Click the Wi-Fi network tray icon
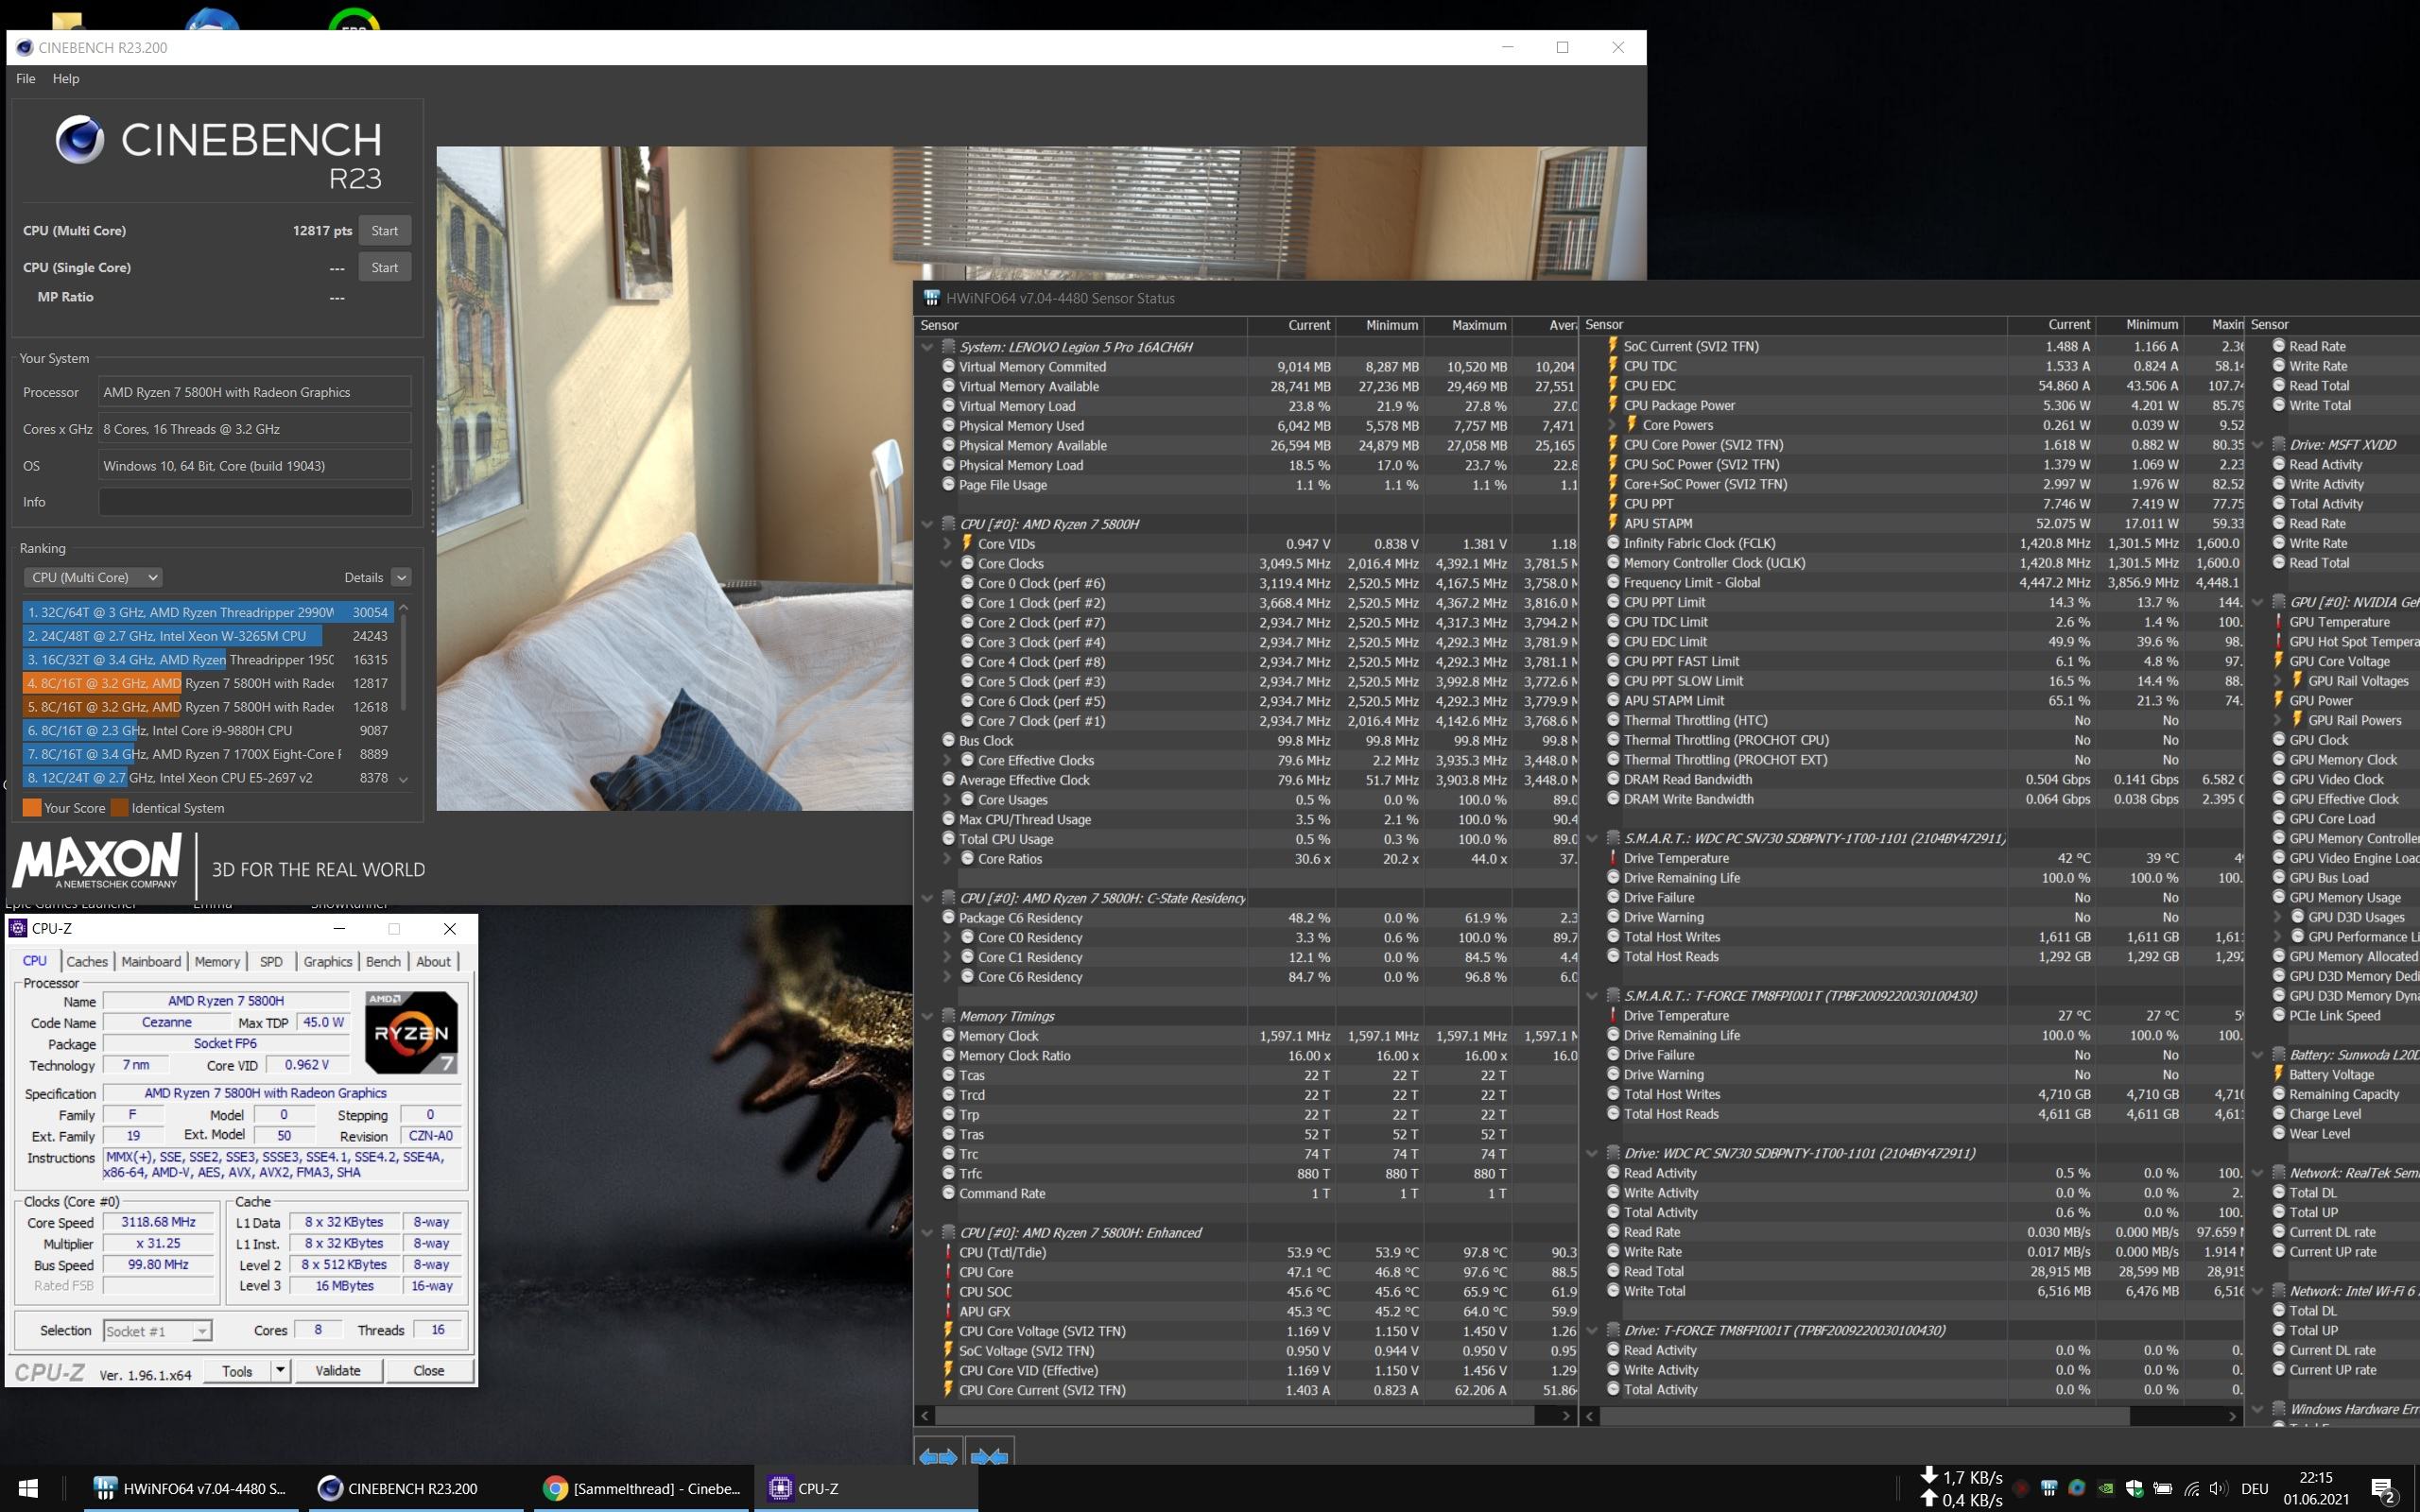Image resolution: width=2420 pixels, height=1512 pixels. click(2191, 1488)
